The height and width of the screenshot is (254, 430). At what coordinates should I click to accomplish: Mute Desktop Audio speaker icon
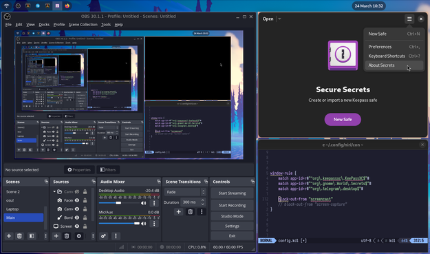pyautogui.click(x=143, y=203)
